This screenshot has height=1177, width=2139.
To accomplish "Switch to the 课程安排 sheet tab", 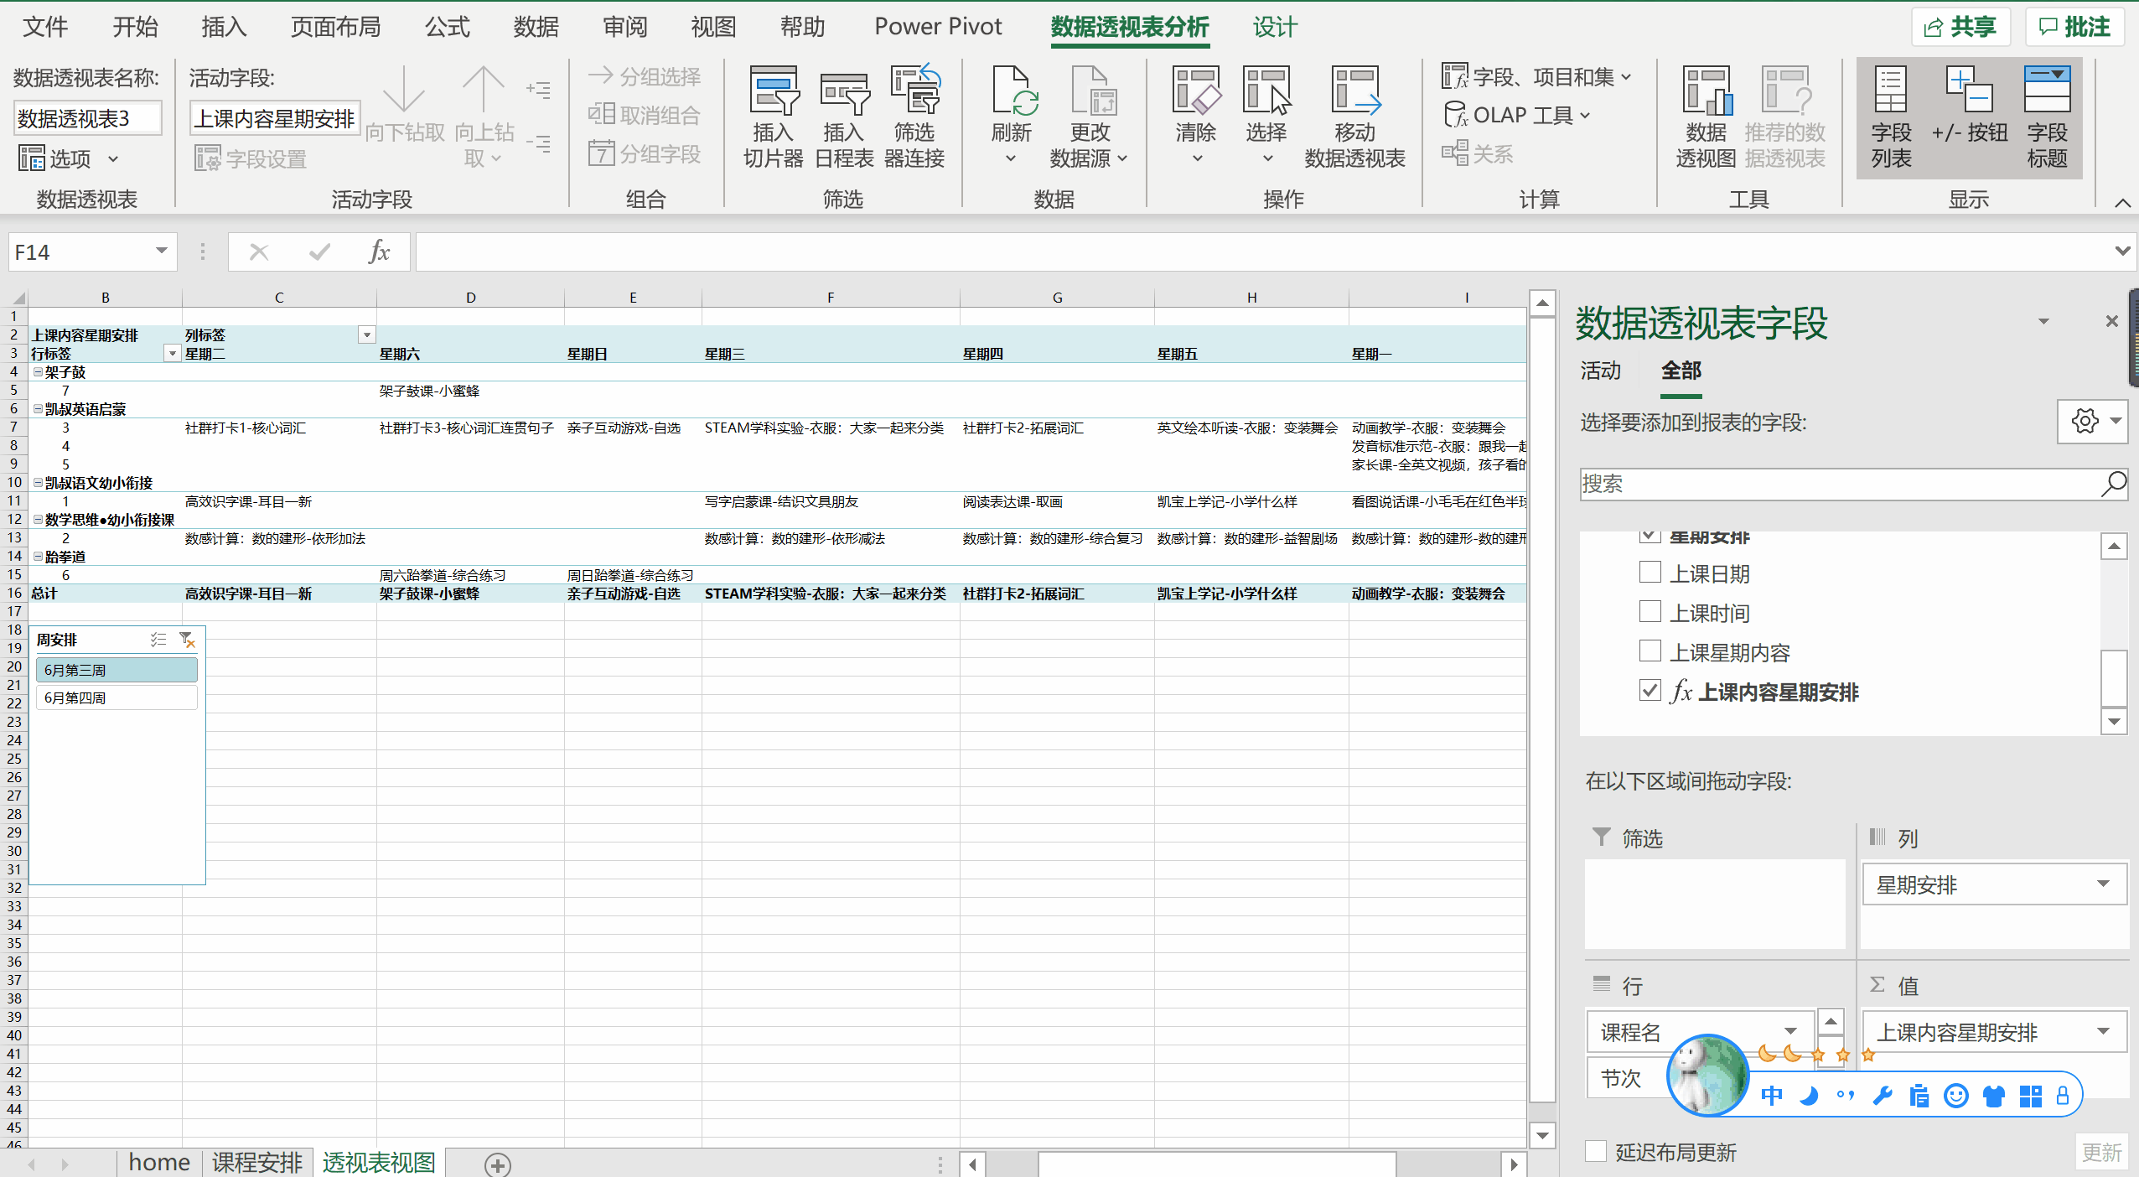I will (x=256, y=1163).
